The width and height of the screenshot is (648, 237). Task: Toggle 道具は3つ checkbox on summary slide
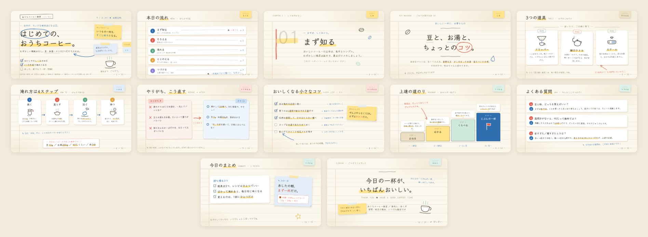(x=215, y=186)
